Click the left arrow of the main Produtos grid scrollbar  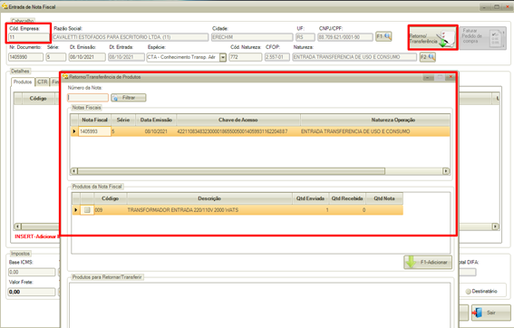coord(18,227)
